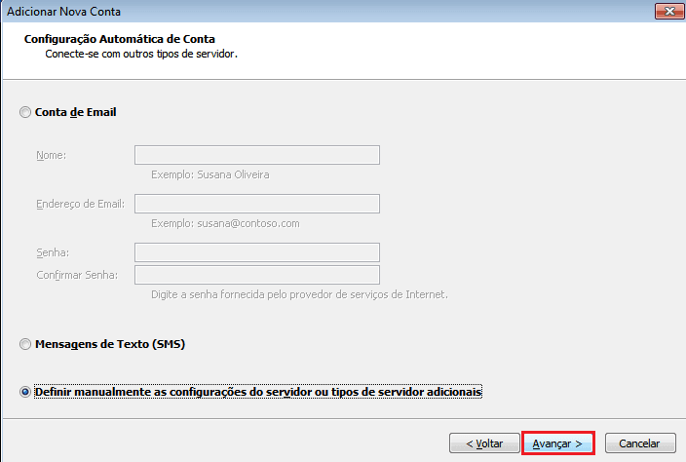Select the Conta de Email radio button
The height and width of the screenshot is (462, 686).
pos(25,113)
